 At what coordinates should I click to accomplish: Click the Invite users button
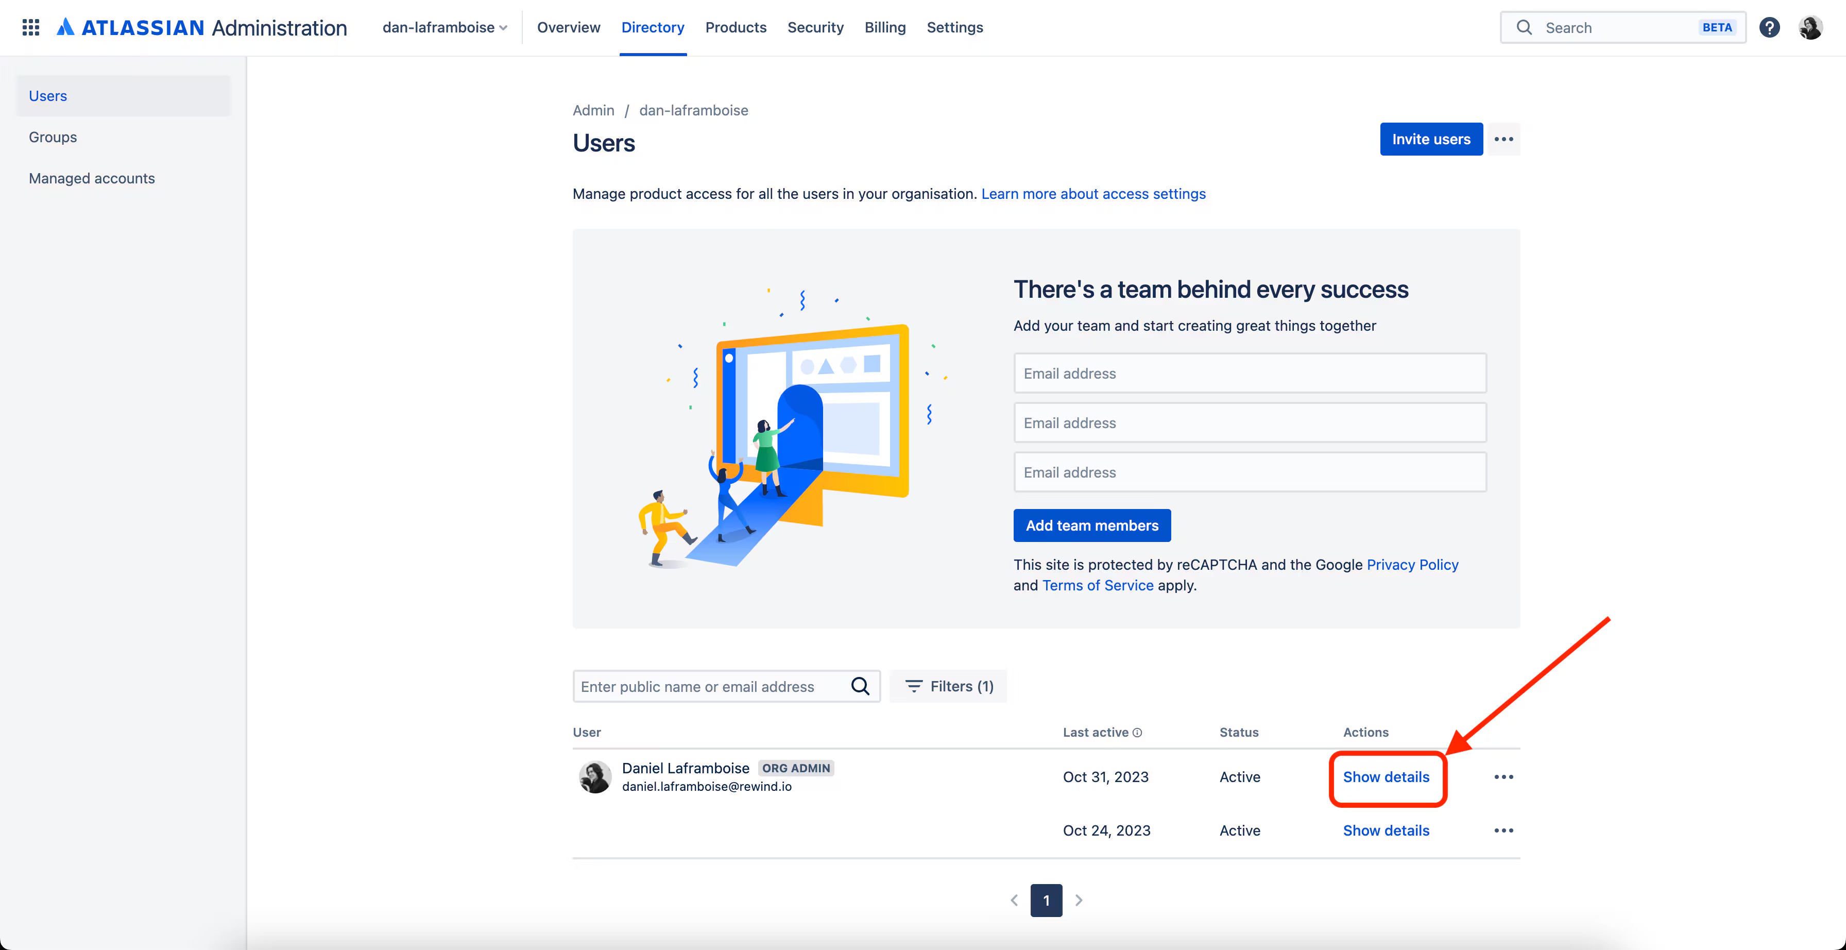[x=1431, y=139]
